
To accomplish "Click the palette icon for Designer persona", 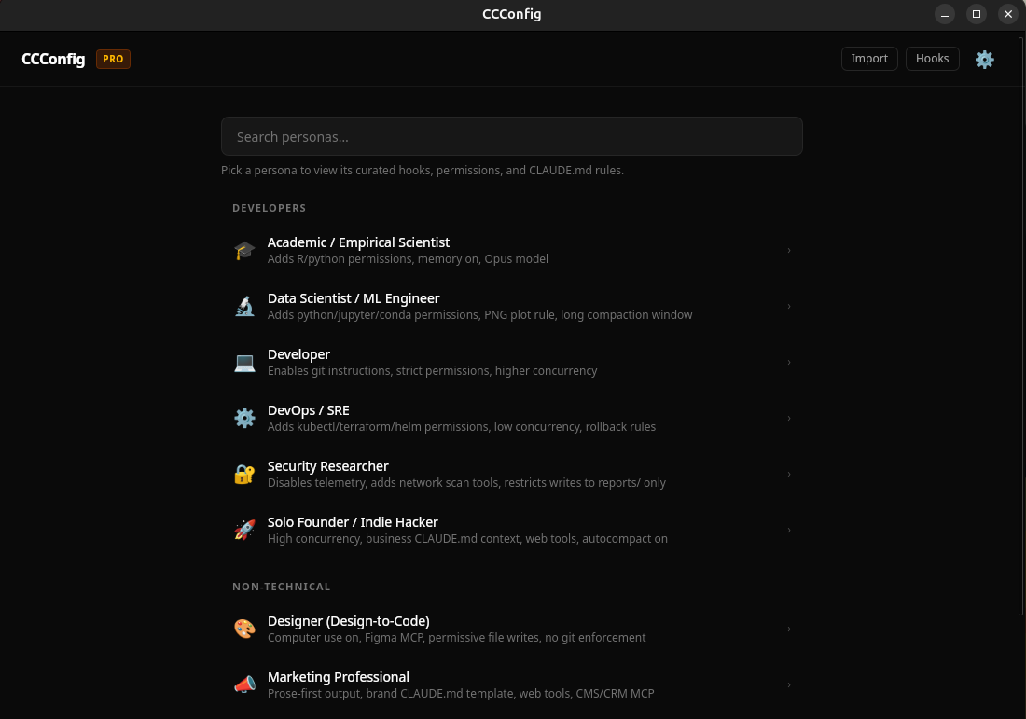I will pyautogui.click(x=244, y=629).
